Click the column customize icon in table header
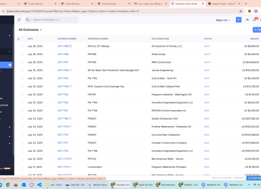Viewport: 261px width, 189px height. tap(18, 39)
